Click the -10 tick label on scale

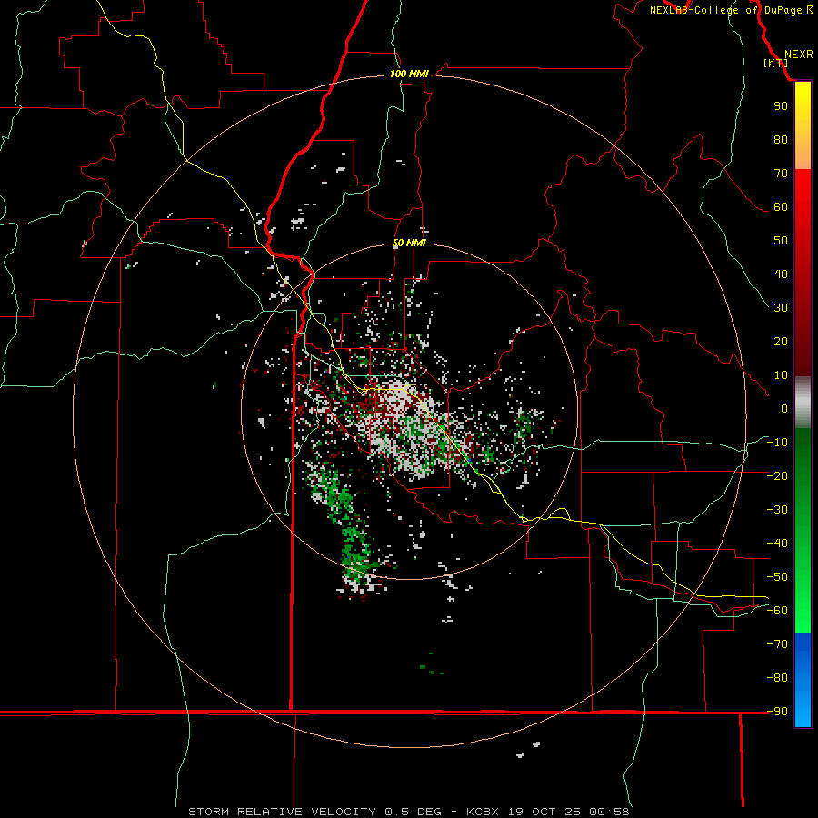[777, 443]
